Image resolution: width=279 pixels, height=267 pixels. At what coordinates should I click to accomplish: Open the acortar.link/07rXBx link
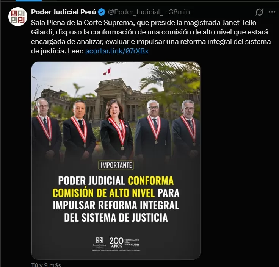pos(117,51)
